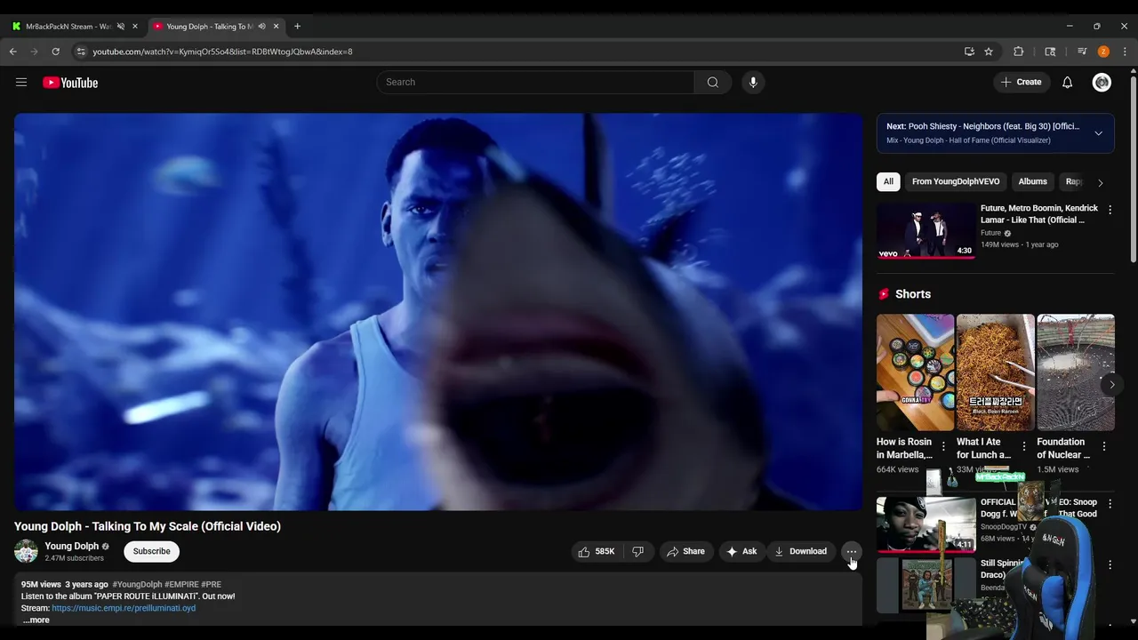Expand description with ...more
Viewport: 1138px width, 640px height.
pyautogui.click(x=36, y=620)
